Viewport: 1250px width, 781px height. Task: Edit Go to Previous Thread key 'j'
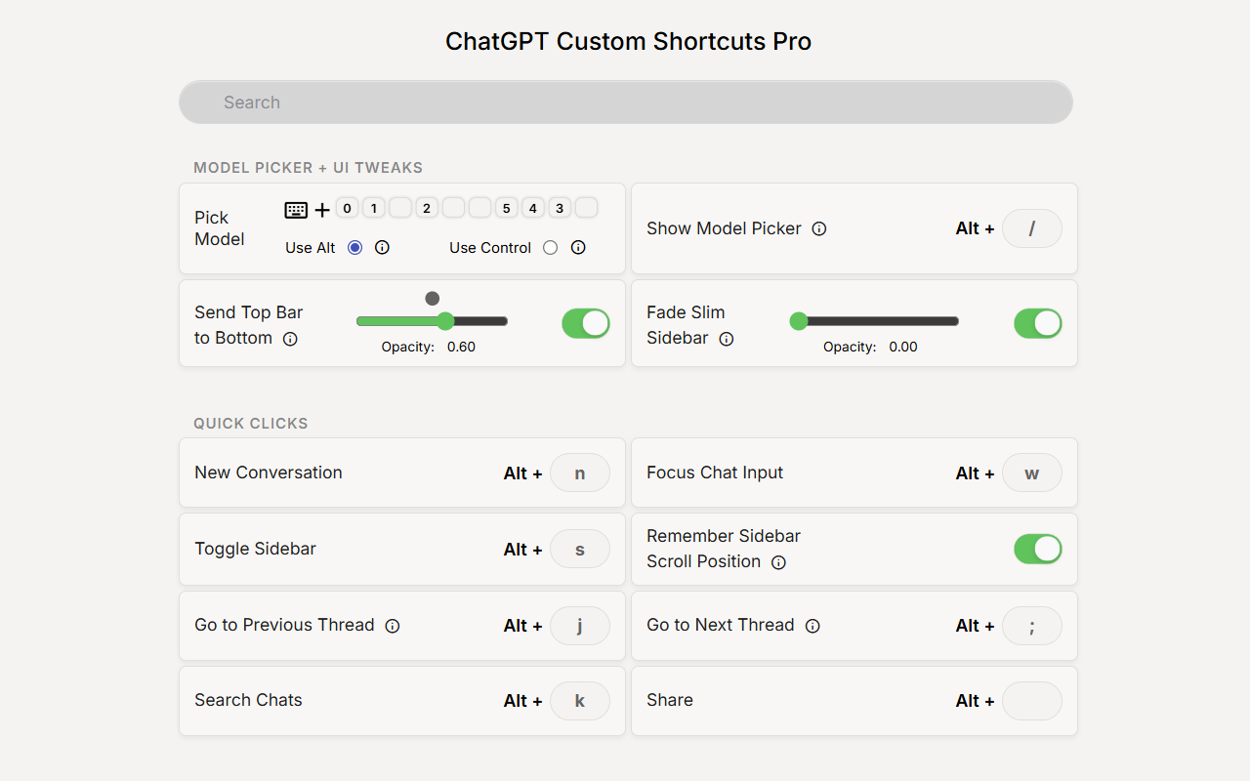coord(580,626)
